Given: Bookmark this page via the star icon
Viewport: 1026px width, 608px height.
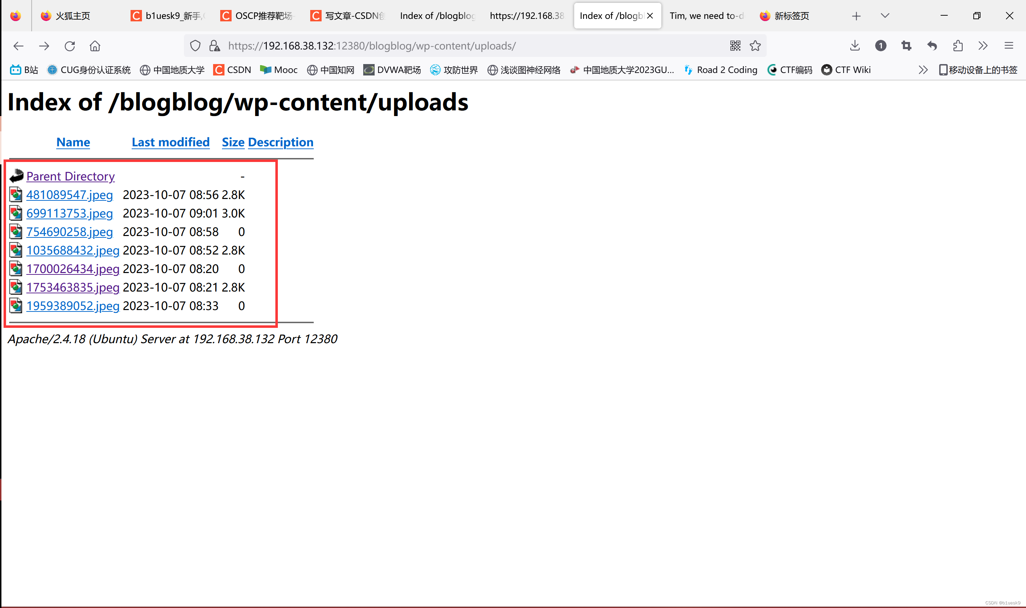Looking at the screenshot, I should click(755, 46).
